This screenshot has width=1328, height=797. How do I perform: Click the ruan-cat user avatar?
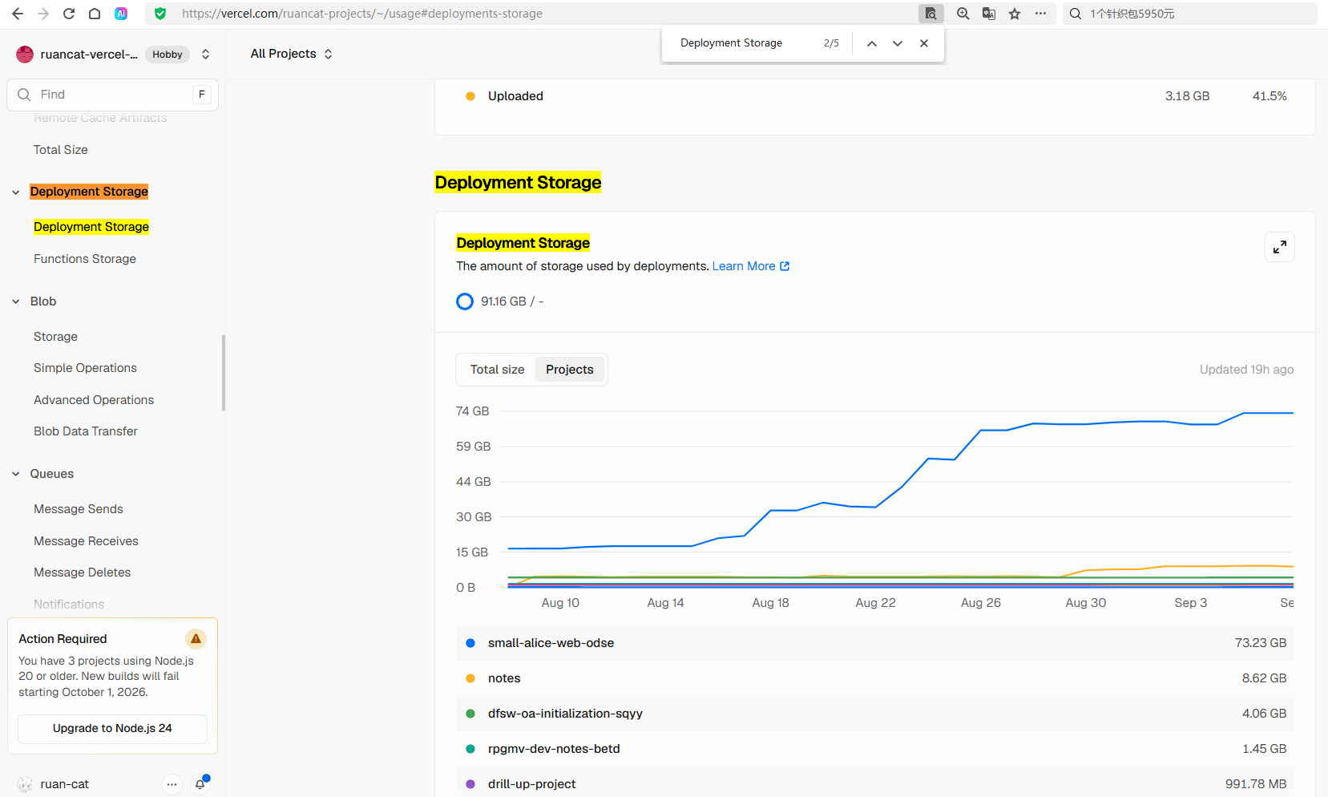click(25, 784)
